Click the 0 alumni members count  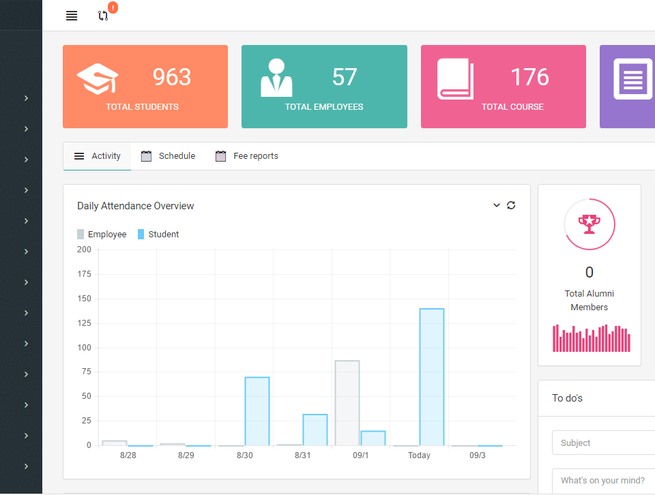pos(589,272)
